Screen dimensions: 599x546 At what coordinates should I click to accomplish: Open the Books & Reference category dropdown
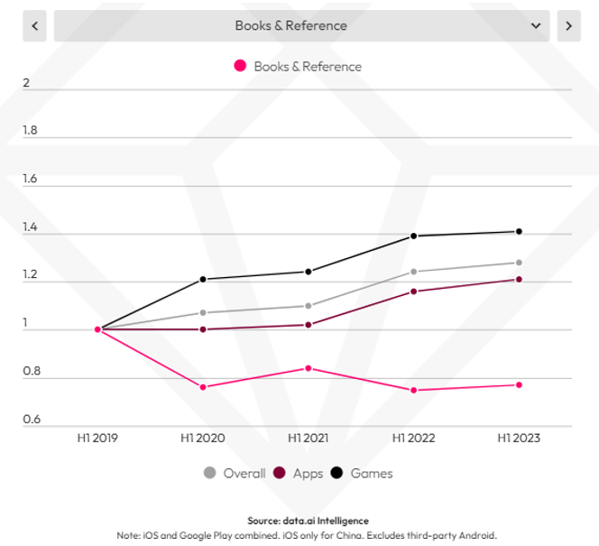tap(290, 25)
